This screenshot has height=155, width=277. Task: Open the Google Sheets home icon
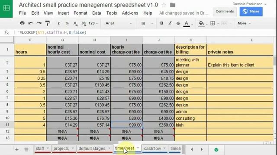[x=6, y=8]
